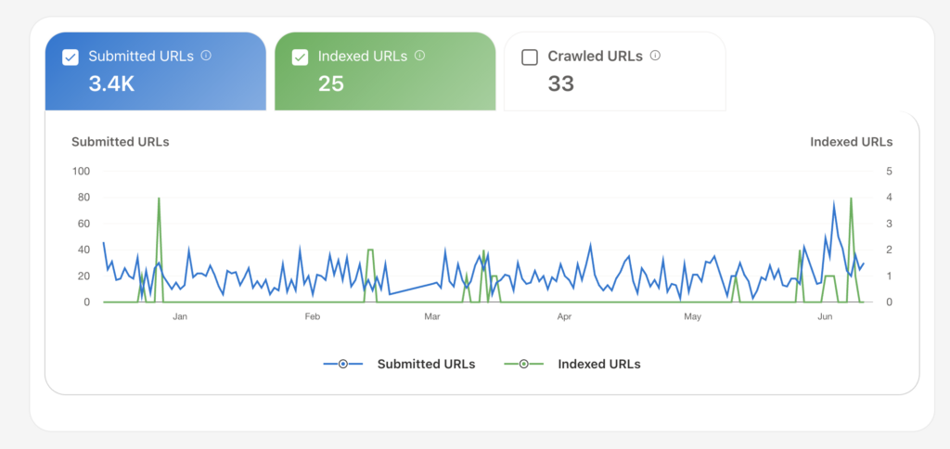Click the 3 tick on right axis
This screenshot has height=449, width=950.
(x=890, y=224)
